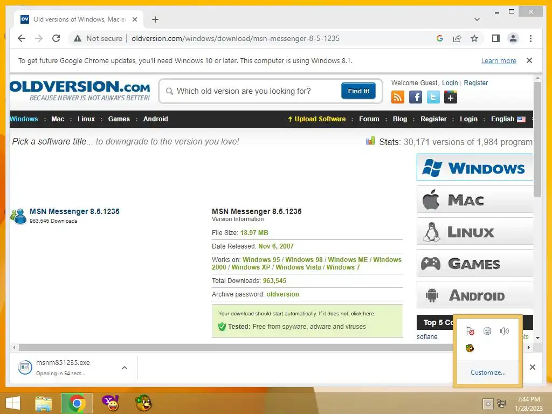Bookmark this page with the star
This screenshot has width=552, height=414.
[x=474, y=38]
